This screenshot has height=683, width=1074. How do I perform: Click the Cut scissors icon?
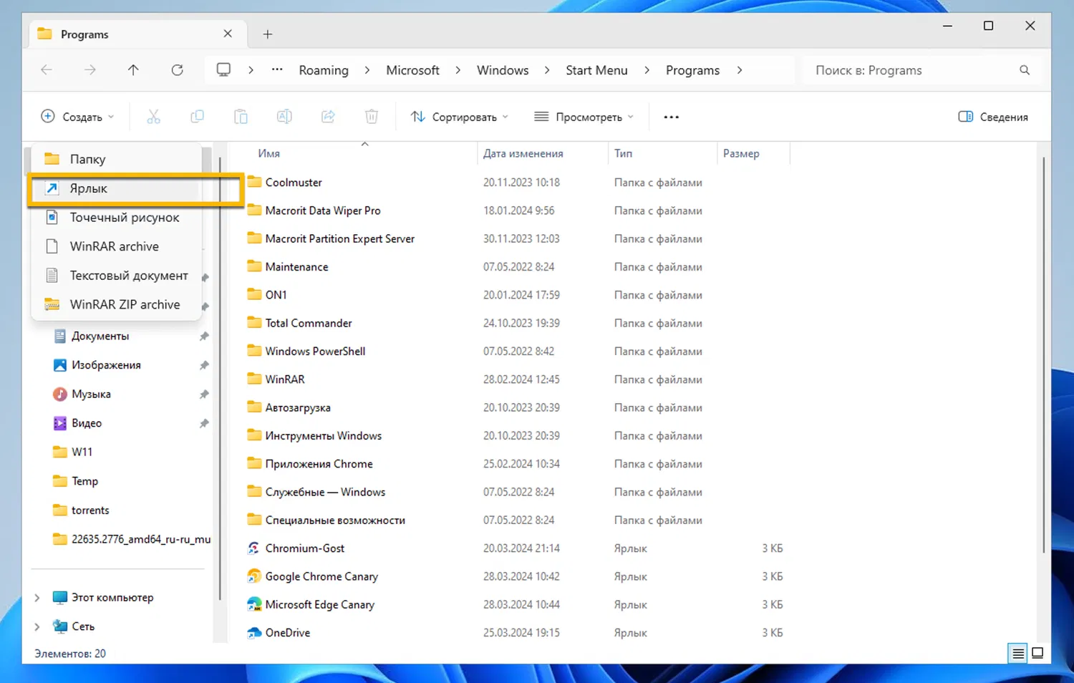tap(153, 117)
